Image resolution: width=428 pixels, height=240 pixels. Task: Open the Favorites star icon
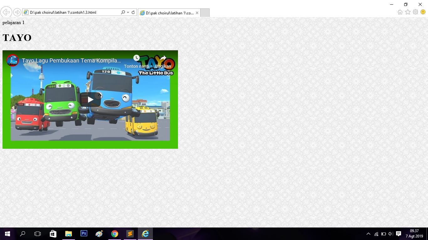click(408, 12)
